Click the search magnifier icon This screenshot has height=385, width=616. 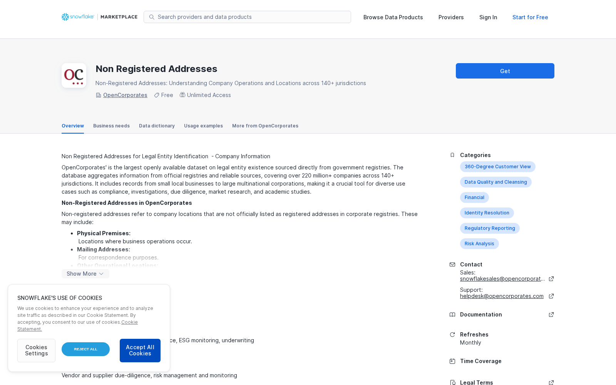point(152,17)
